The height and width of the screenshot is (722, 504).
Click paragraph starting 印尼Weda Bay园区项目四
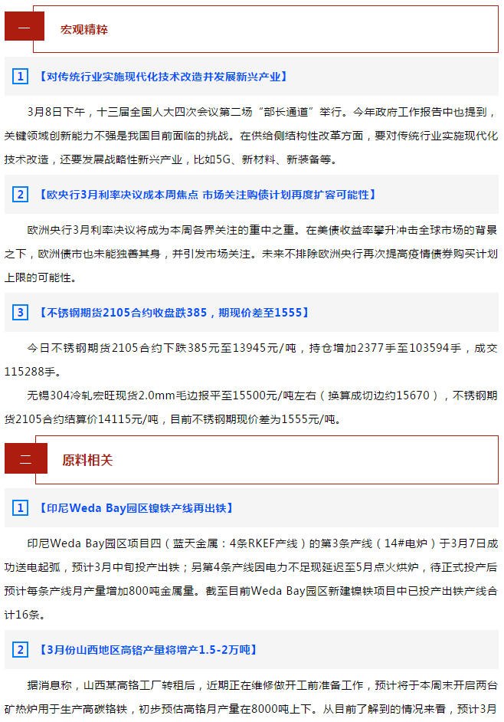[251, 579]
